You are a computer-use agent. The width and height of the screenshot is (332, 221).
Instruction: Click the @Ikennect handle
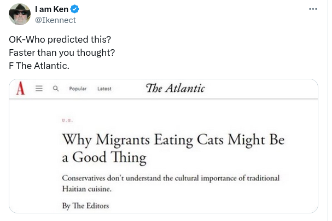55,20
